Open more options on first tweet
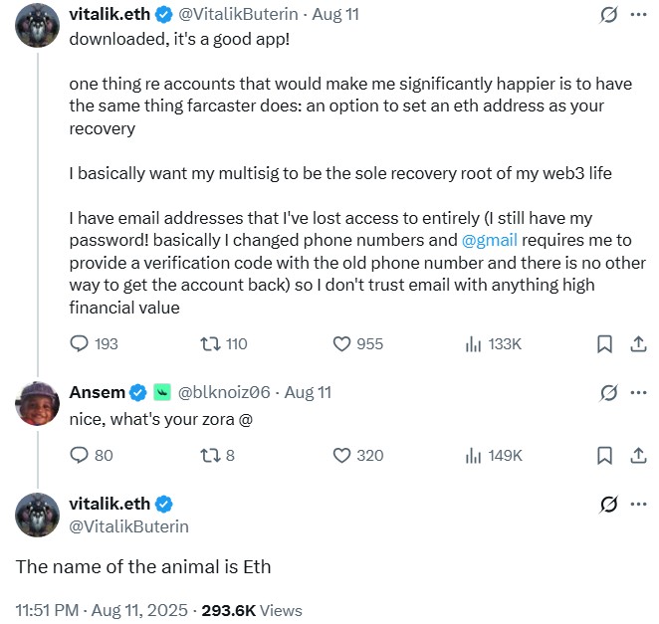 pos(638,17)
